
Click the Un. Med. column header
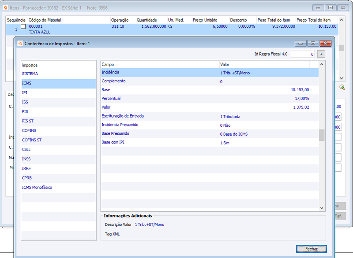point(180,20)
